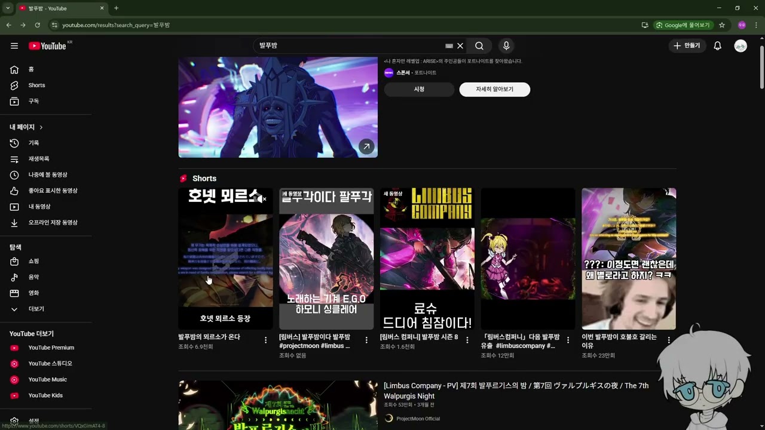Go to YouTube home via logo

click(x=47, y=46)
